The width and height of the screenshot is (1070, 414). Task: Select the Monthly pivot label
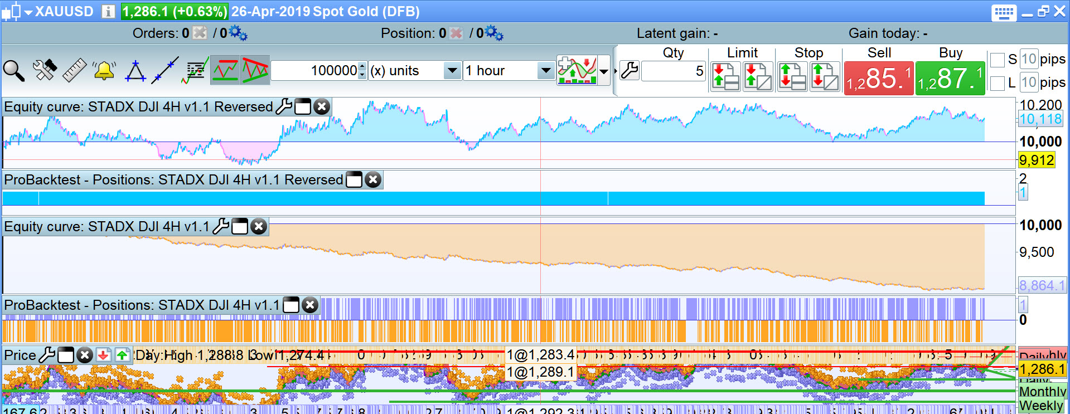click(x=1042, y=392)
